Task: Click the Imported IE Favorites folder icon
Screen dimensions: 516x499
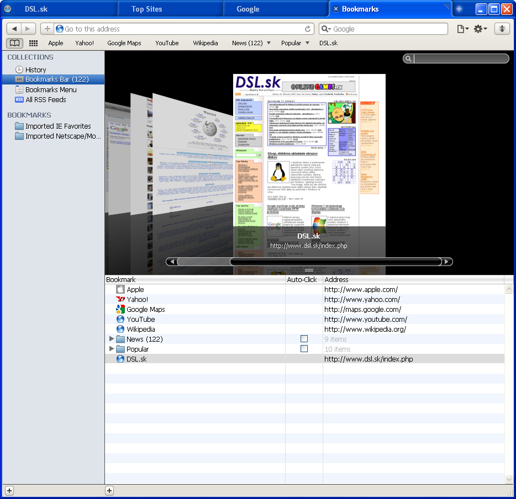Action: 19,126
